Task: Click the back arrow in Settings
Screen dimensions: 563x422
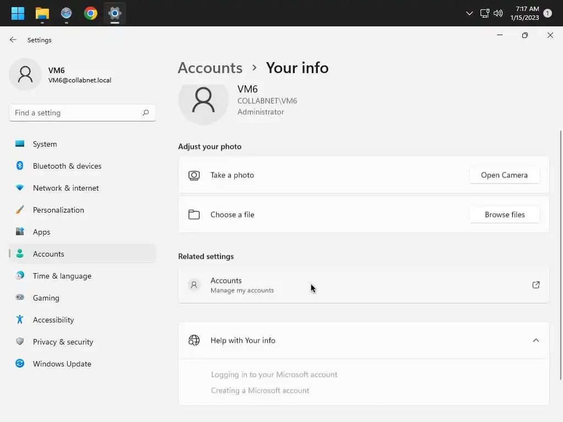Action: coord(13,40)
